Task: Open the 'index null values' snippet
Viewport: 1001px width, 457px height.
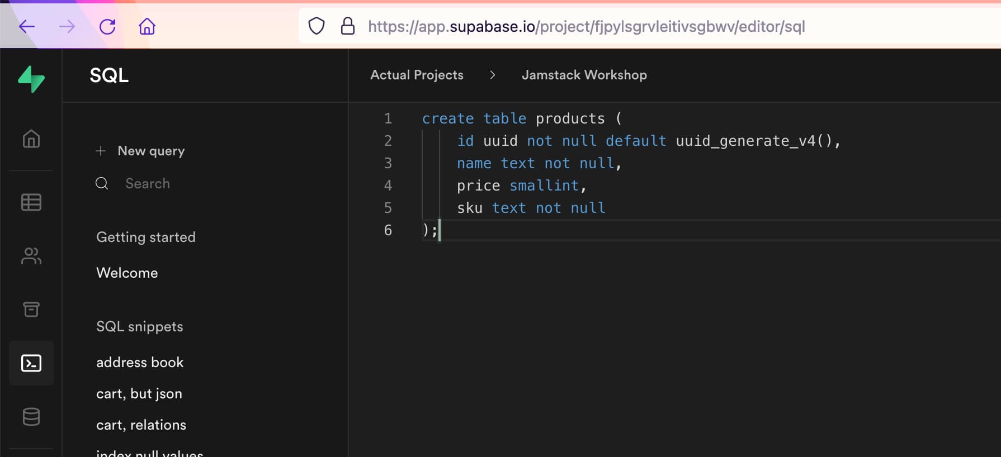Action: click(x=150, y=453)
